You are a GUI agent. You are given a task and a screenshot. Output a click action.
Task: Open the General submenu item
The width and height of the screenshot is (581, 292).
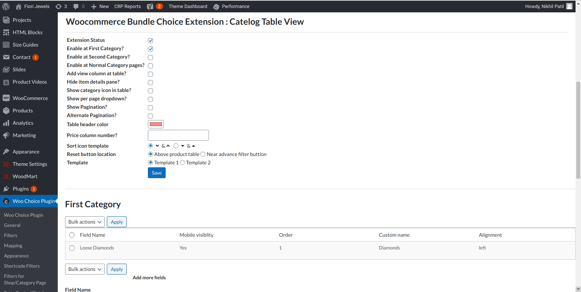coord(12,225)
